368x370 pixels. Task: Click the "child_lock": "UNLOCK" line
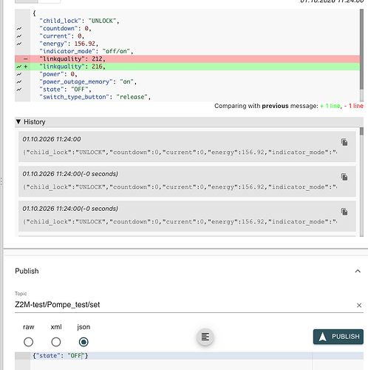tap(79, 21)
